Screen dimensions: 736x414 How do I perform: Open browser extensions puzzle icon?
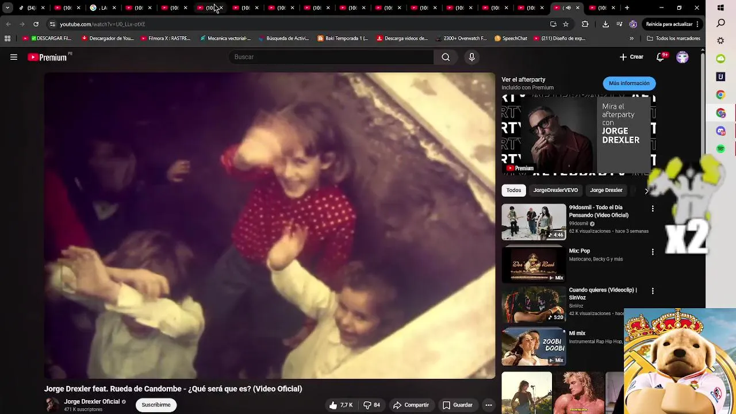point(585,24)
